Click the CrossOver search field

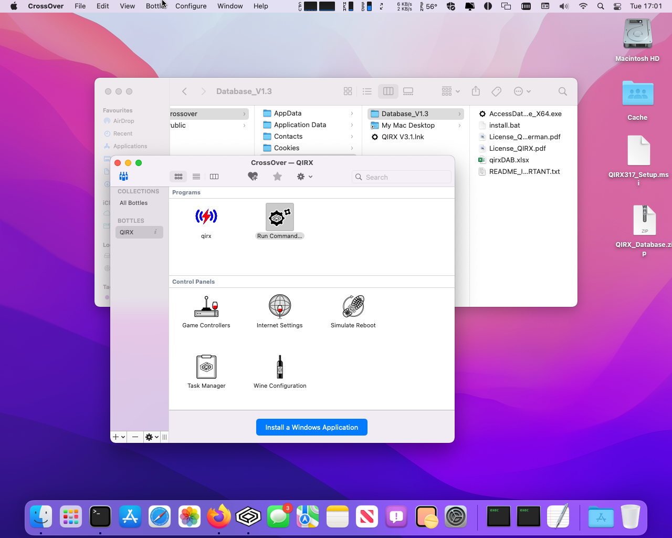(x=402, y=177)
